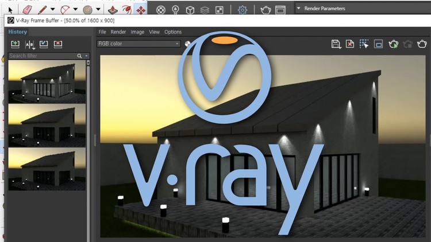Open the Options menu
Viewport: 431px width, 242px height.
[173, 32]
